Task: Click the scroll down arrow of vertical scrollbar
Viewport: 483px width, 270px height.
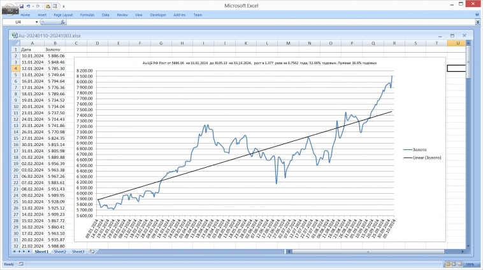Action: pos(468,246)
